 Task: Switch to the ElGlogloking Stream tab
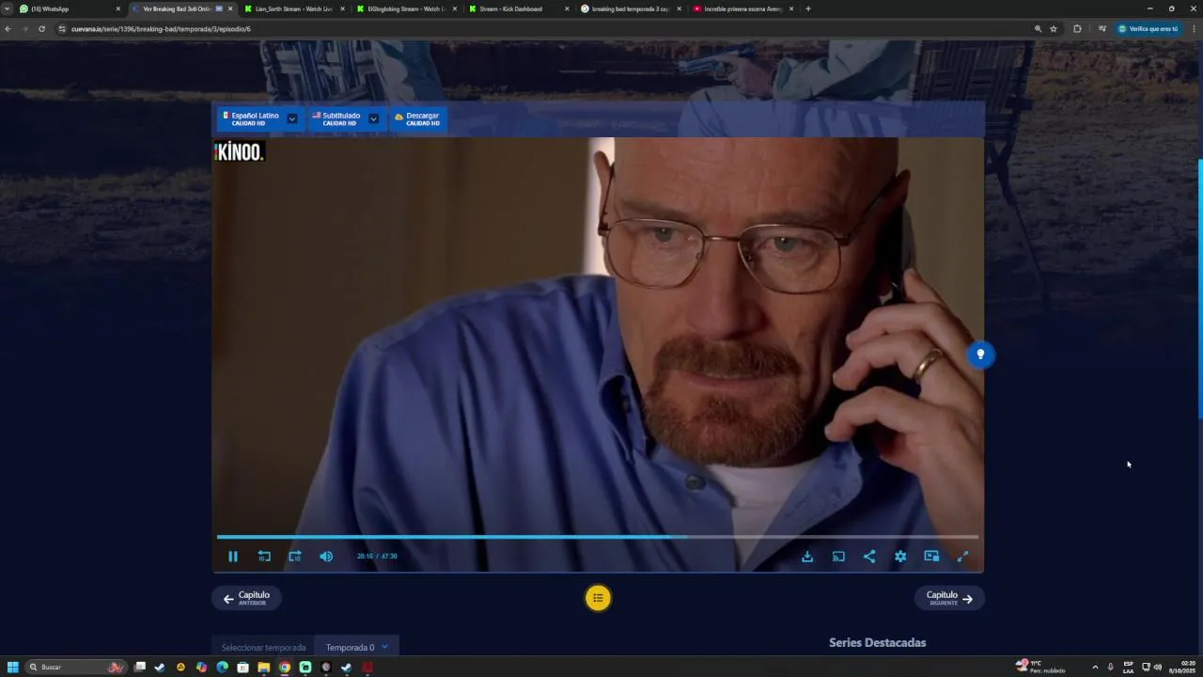tap(406, 8)
